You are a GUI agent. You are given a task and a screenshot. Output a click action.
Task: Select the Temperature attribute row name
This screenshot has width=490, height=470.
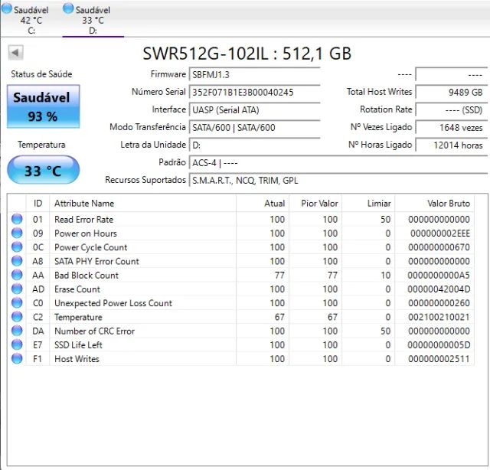(78, 317)
